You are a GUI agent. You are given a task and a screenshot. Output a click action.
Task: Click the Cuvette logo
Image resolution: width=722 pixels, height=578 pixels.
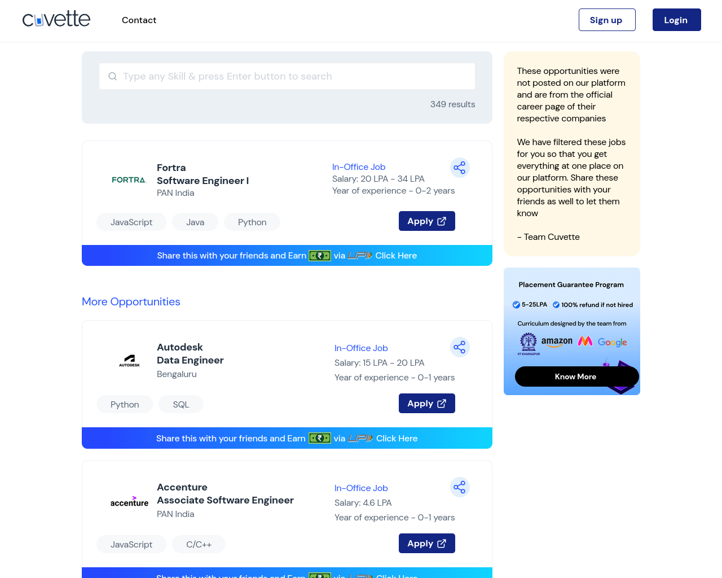tap(56, 20)
